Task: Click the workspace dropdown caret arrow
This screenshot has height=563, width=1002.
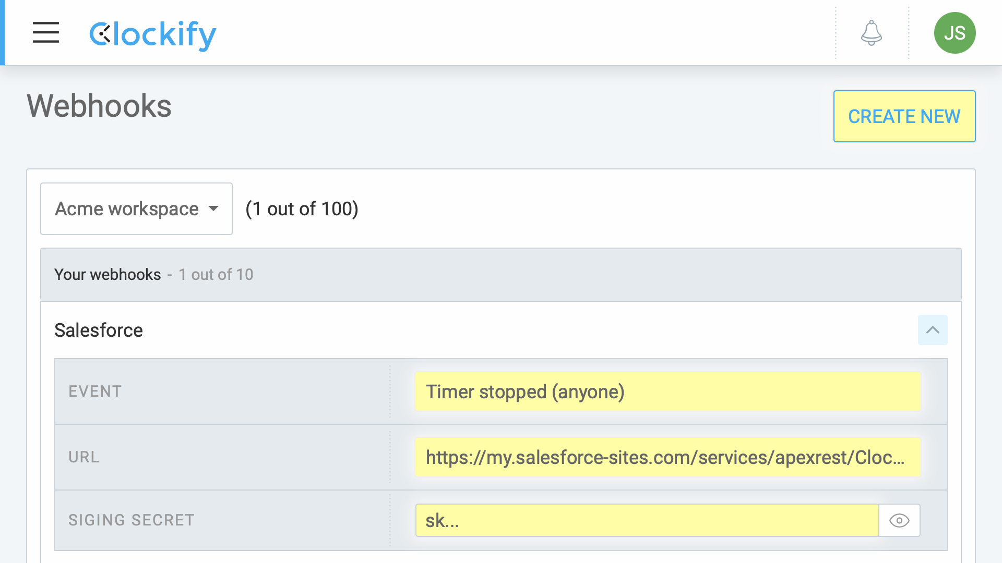Action: point(213,209)
